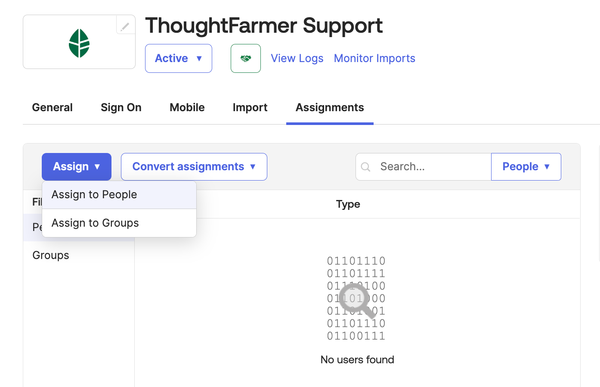Click the ThoughtFarmer leaf logo
This screenshot has width=600, height=387.
(x=79, y=43)
